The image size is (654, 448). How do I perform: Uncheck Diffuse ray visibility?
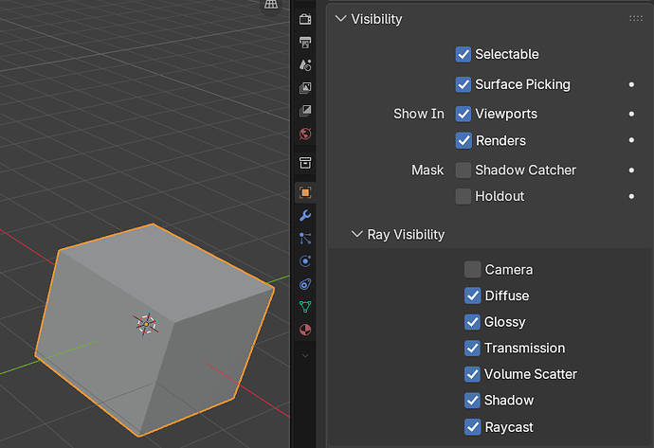[x=473, y=296]
